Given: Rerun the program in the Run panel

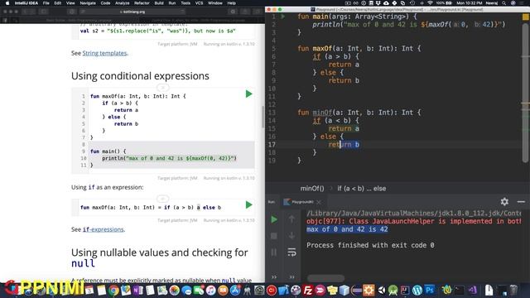Looking at the screenshot, I should point(274,219).
